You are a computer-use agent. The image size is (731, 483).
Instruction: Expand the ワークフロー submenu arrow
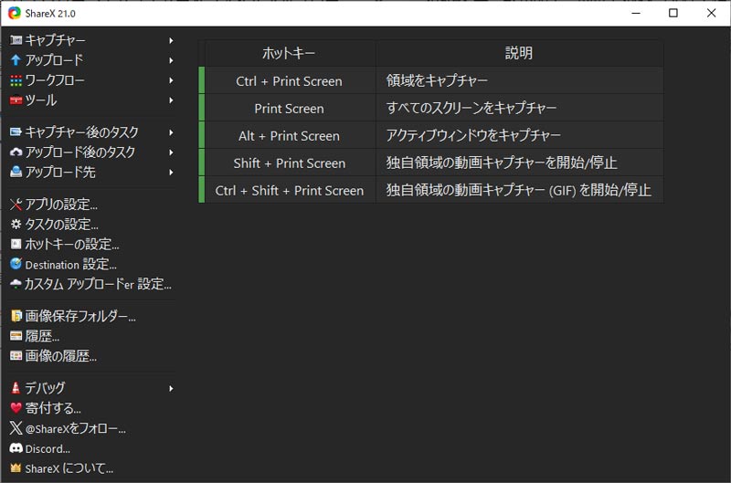click(x=171, y=80)
